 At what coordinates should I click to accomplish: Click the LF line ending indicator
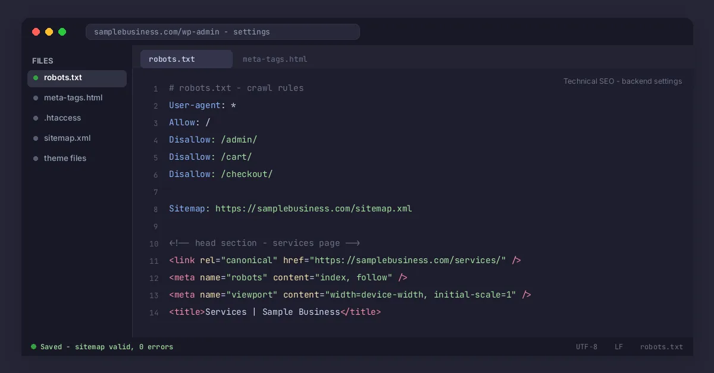(619, 347)
